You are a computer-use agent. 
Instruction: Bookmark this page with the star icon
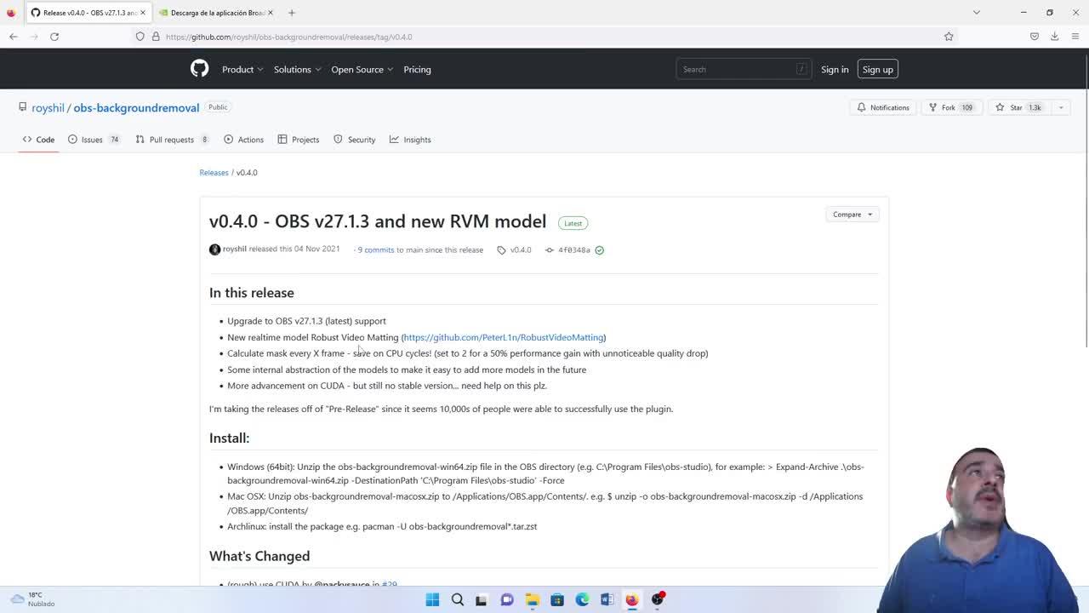click(949, 37)
